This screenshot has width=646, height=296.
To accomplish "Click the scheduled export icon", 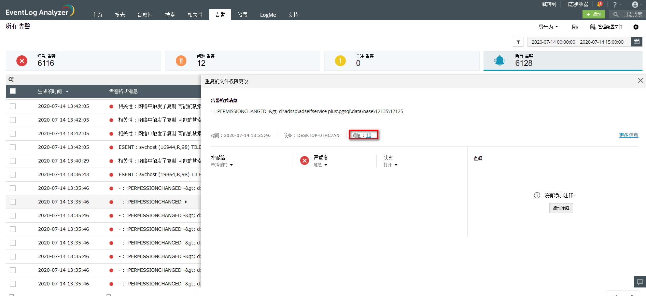I will 575,27.
